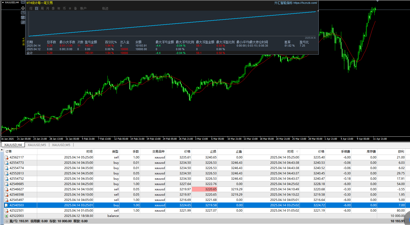Image resolution: width=410 pixels, height=225 pixels.
Task: Click the restore window icon beside the stats panel
Action: point(23,22)
